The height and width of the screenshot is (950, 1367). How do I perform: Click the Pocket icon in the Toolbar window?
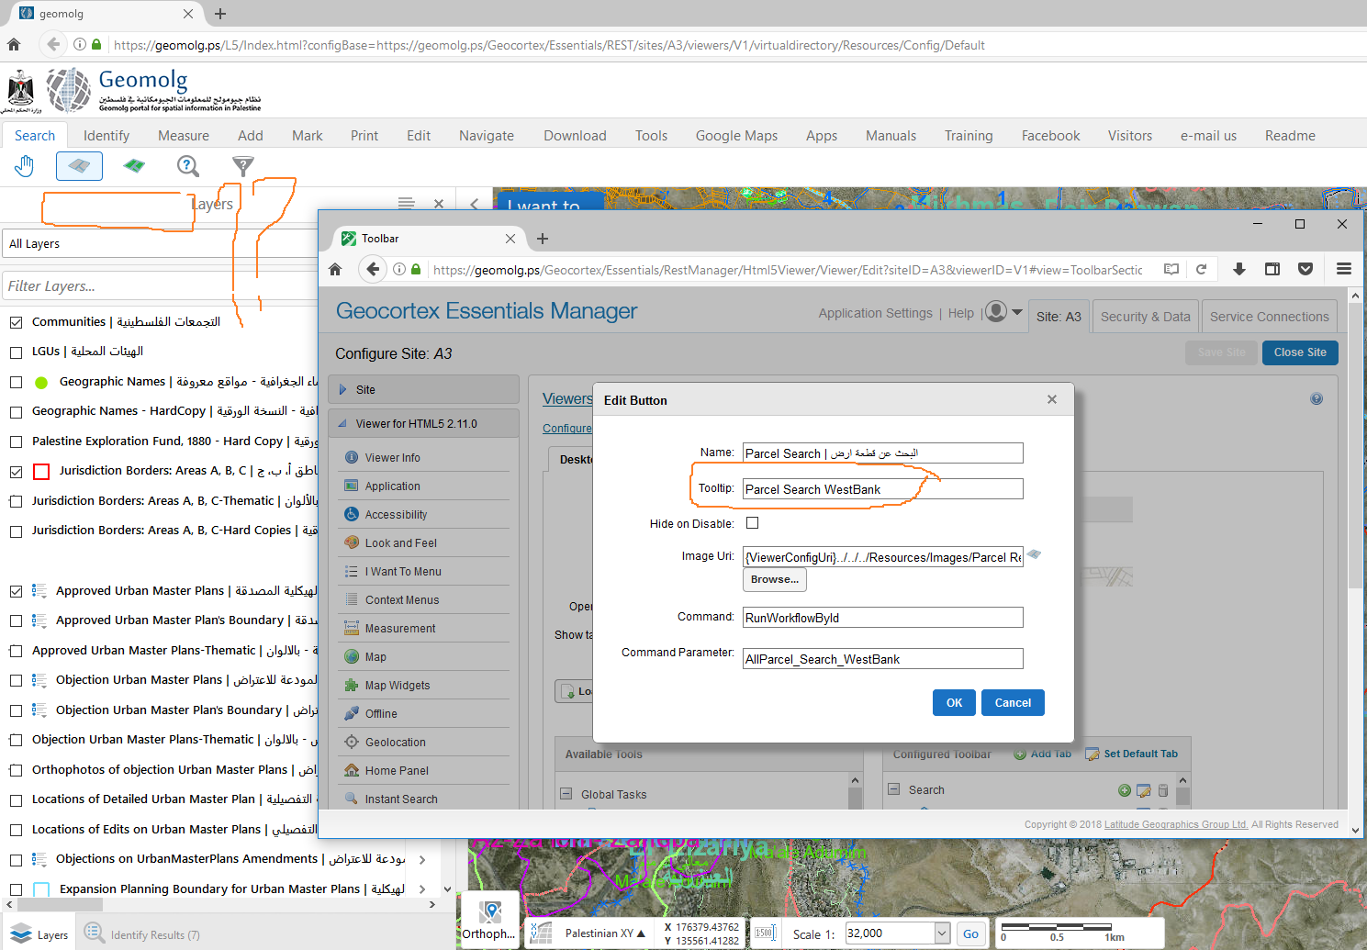[1305, 269]
